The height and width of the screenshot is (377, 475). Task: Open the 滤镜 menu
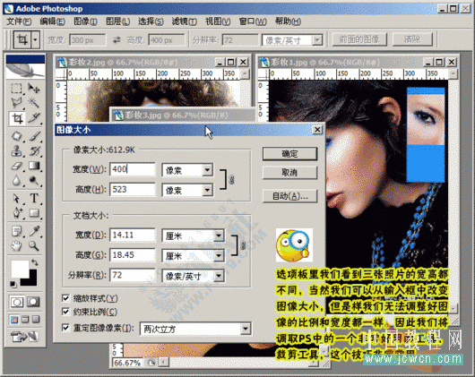(x=185, y=21)
